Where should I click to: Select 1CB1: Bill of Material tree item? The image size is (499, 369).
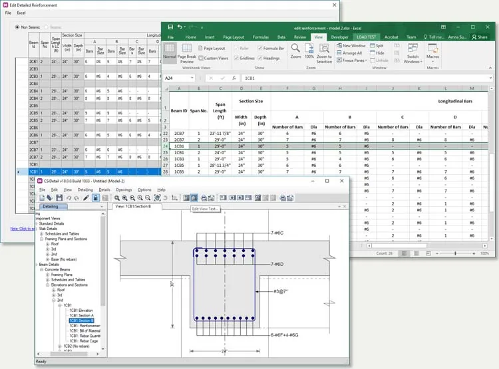tap(85, 331)
